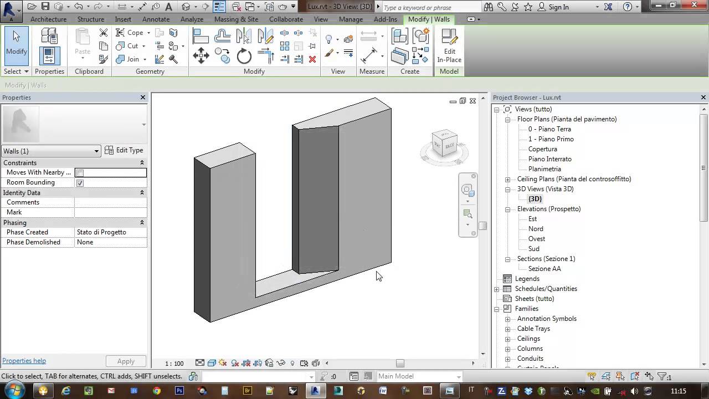Click the navigation Steering Wheel icon

click(467, 190)
